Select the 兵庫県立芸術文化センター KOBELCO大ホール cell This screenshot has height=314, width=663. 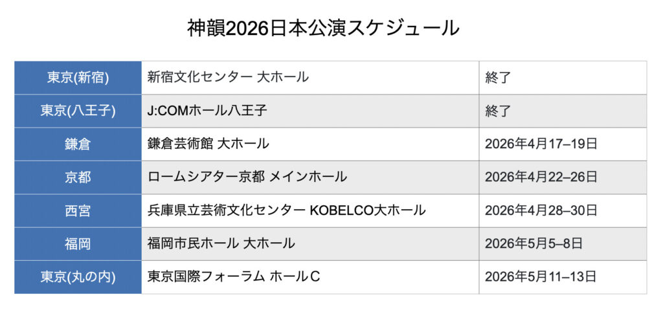click(286, 210)
